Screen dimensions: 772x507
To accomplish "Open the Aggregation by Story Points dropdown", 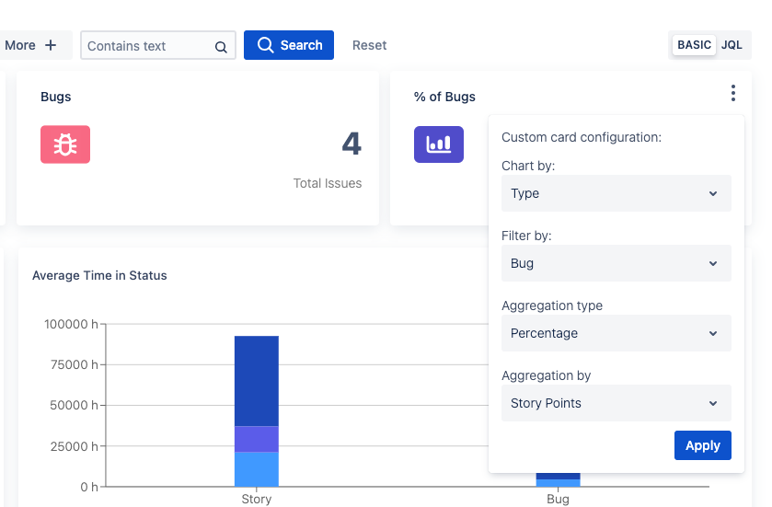I will pos(616,403).
